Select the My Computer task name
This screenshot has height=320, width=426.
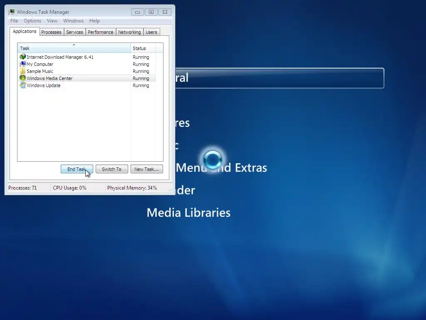[40, 64]
